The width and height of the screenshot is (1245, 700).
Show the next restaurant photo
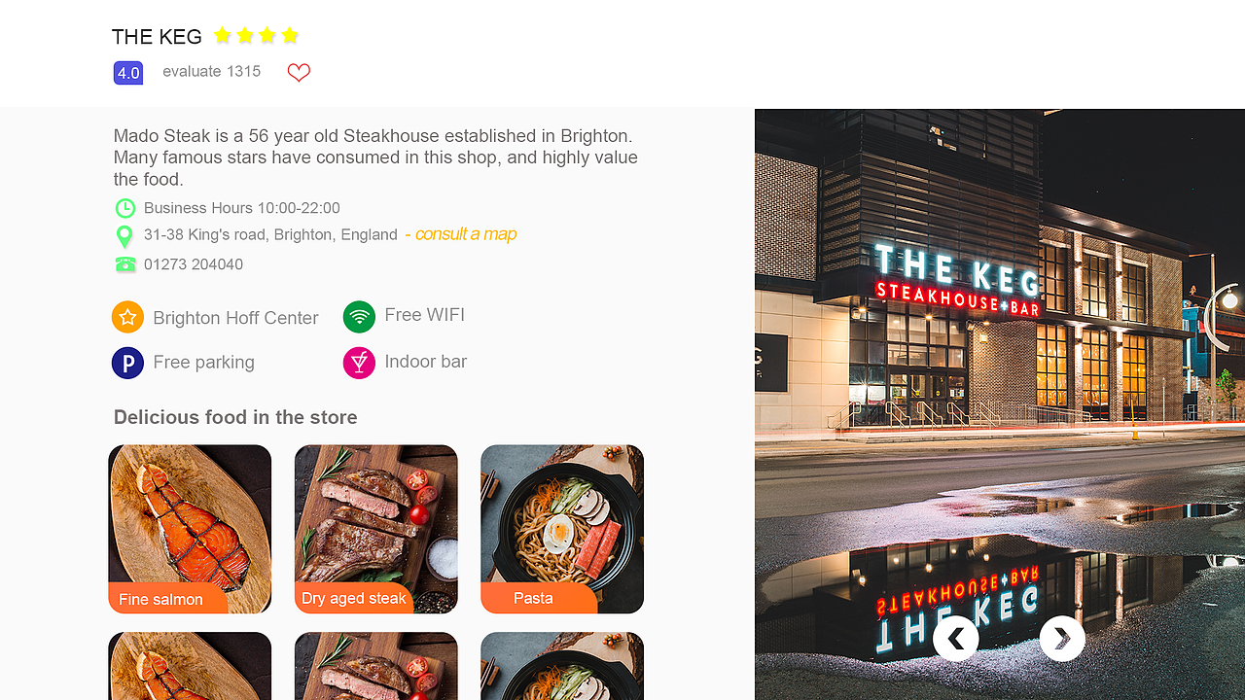pyautogui.click(x=1062, y=639)
